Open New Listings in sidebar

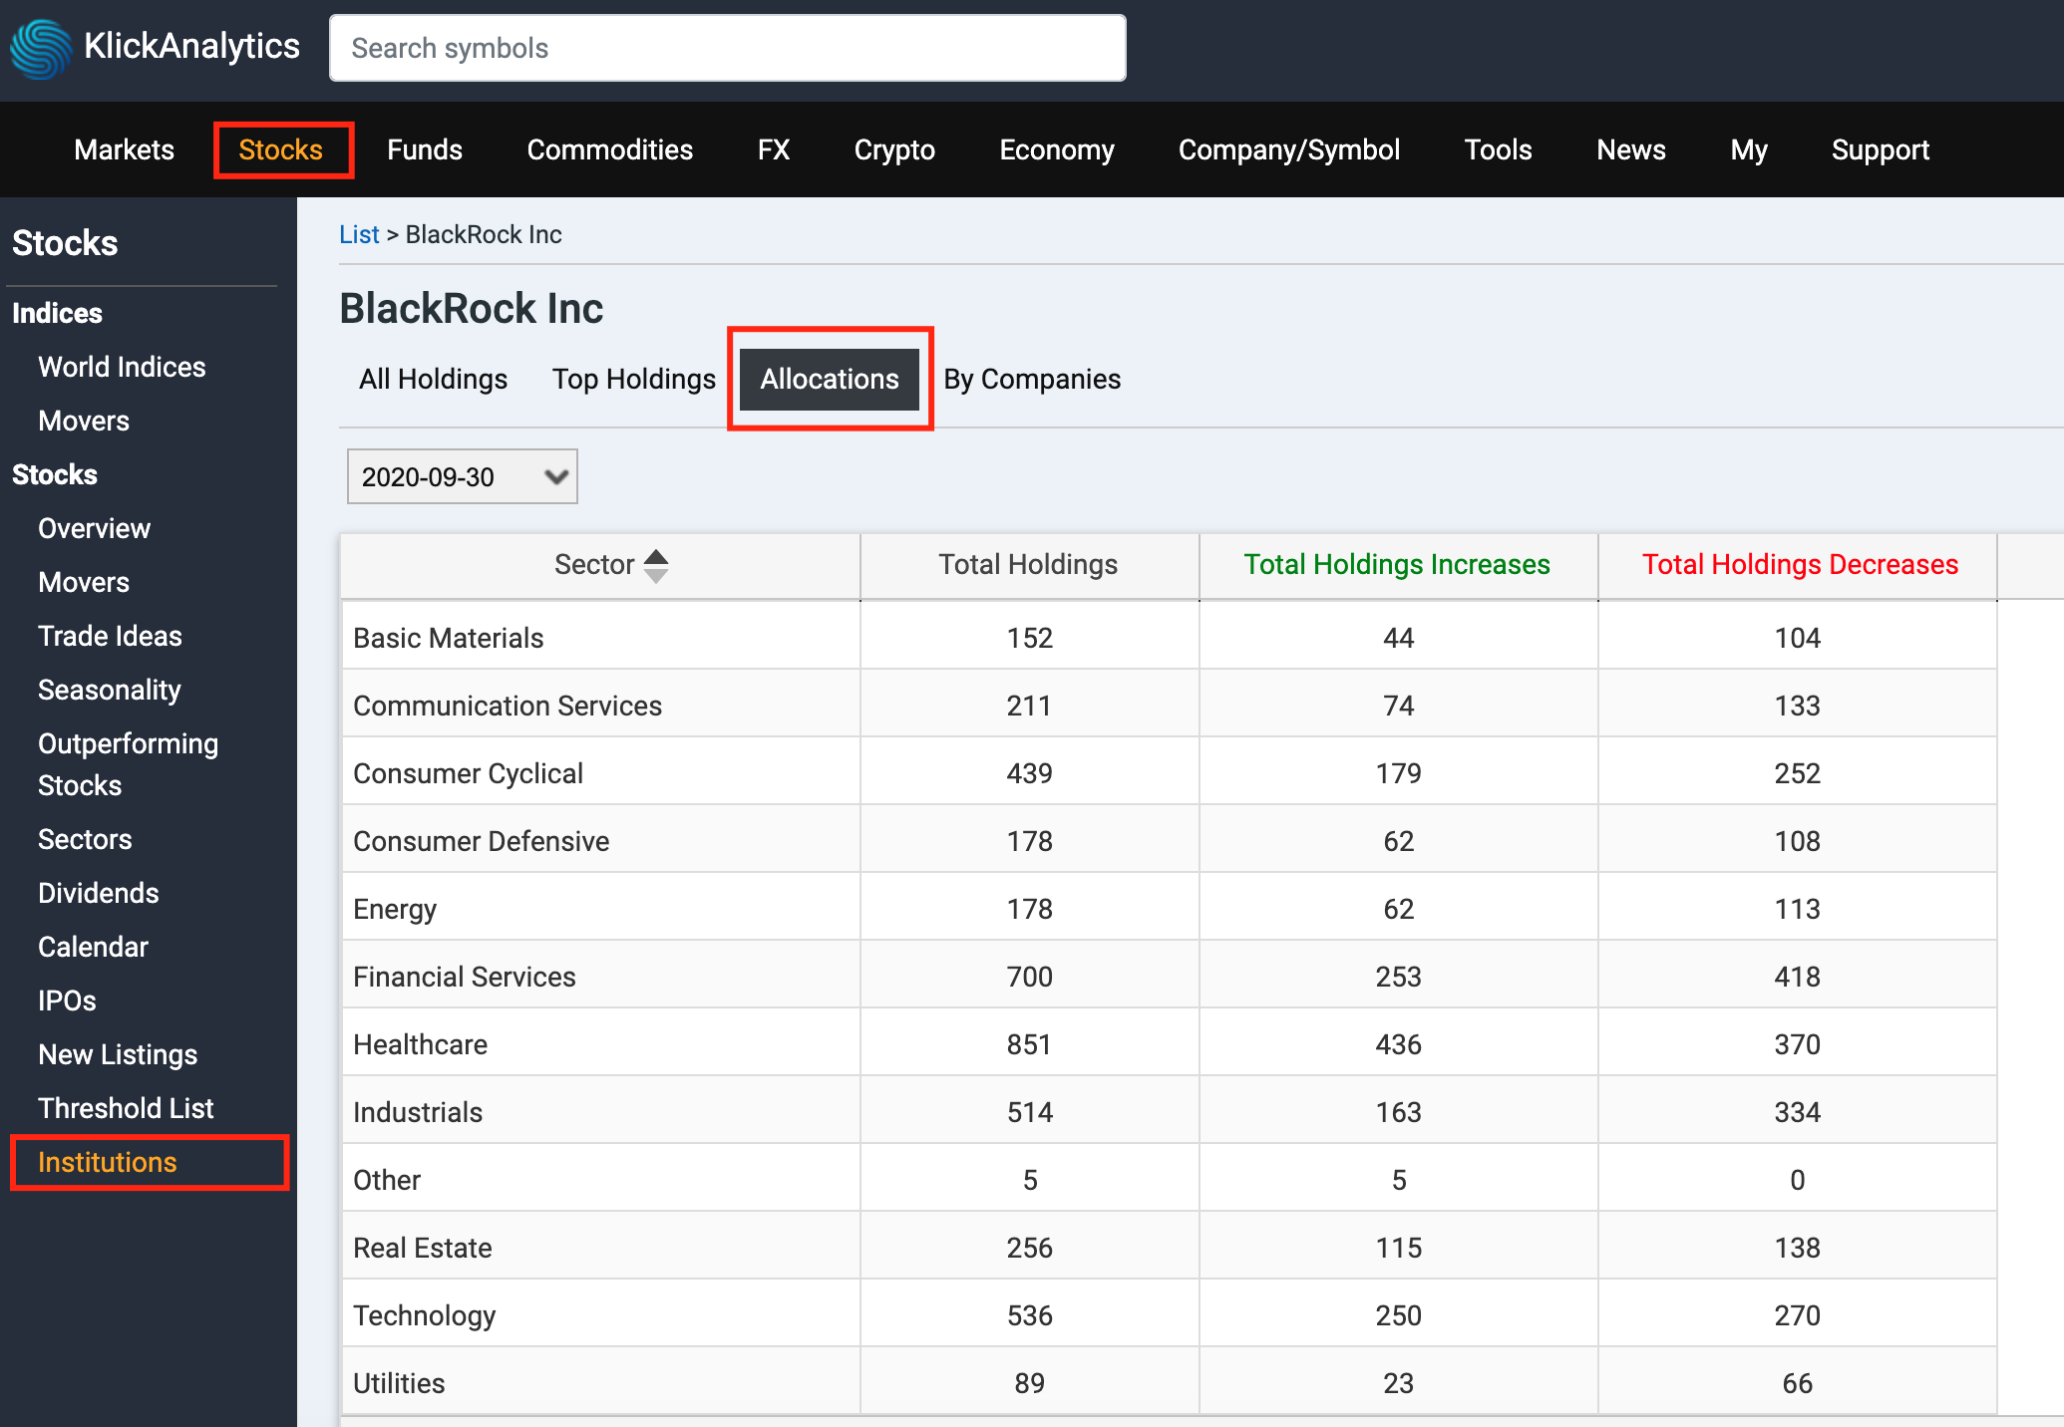click(118, 1054)
